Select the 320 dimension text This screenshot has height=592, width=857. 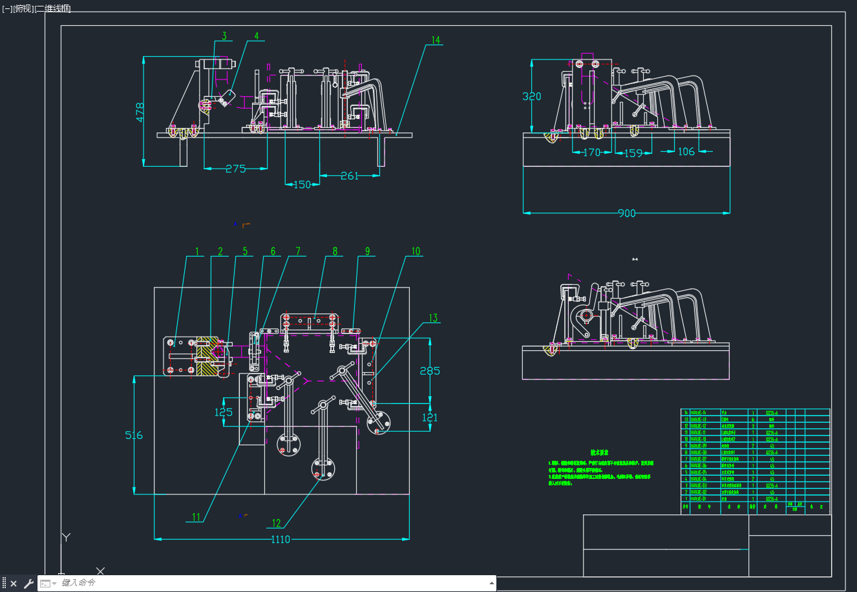coord(531,96)
